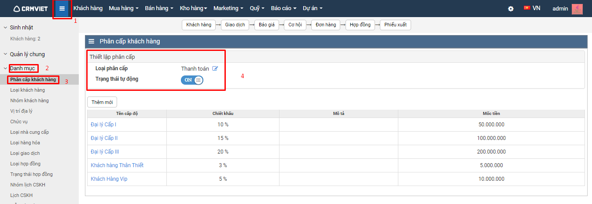
Task: Select Loại giao dịch sidebar item
Action: (x=25, y=153)
